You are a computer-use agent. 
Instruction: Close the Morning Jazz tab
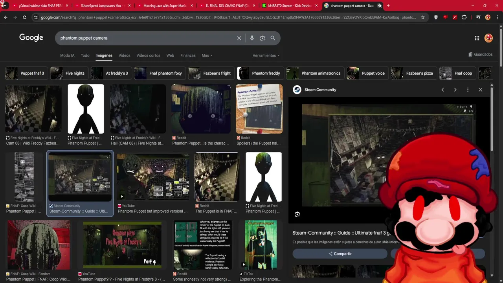[192, 6]
